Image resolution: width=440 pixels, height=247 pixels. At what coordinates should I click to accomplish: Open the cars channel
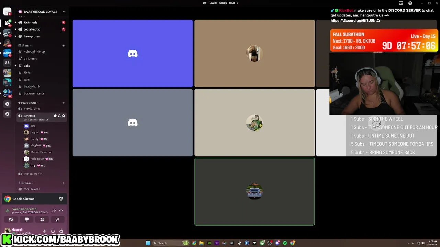pyautogui.click(x=42, y=80)
